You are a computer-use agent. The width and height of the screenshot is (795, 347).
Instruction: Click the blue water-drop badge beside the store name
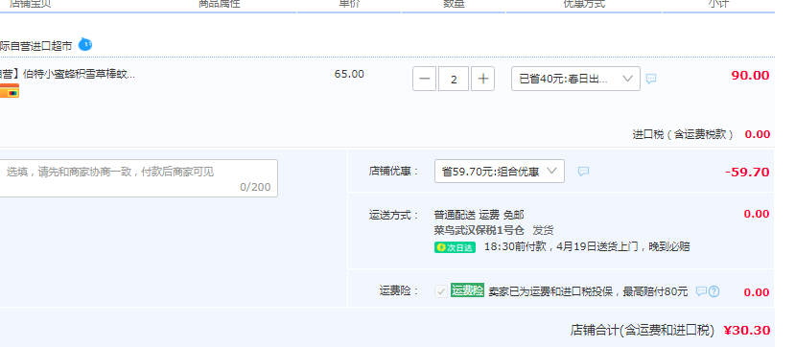[85, 45]
